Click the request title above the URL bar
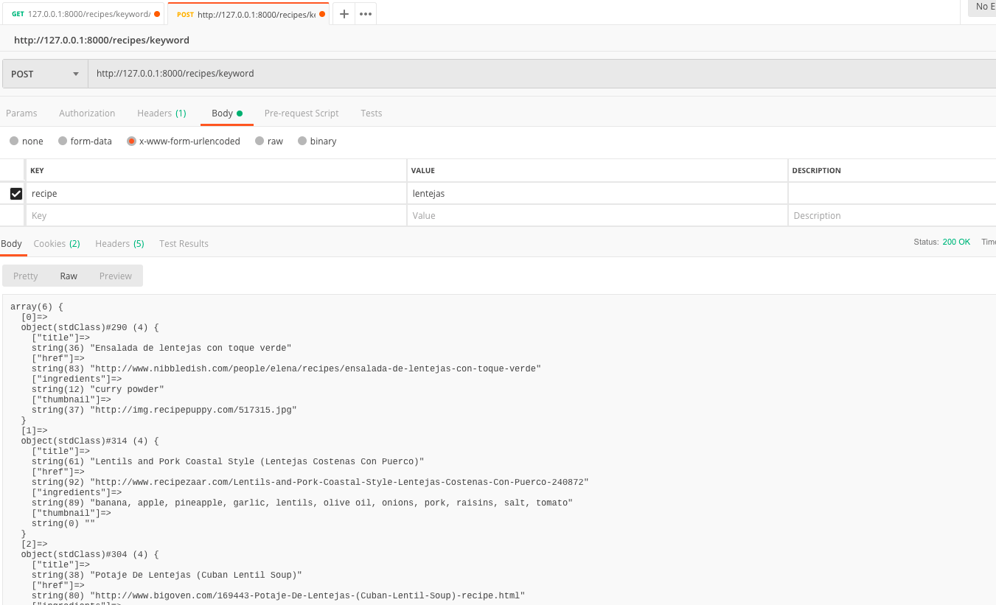This screenshot has height=605, width=996. point(102,41)
